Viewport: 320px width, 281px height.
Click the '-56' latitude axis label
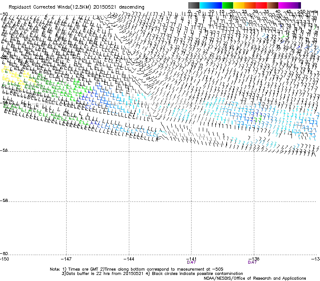click(4, 150)
